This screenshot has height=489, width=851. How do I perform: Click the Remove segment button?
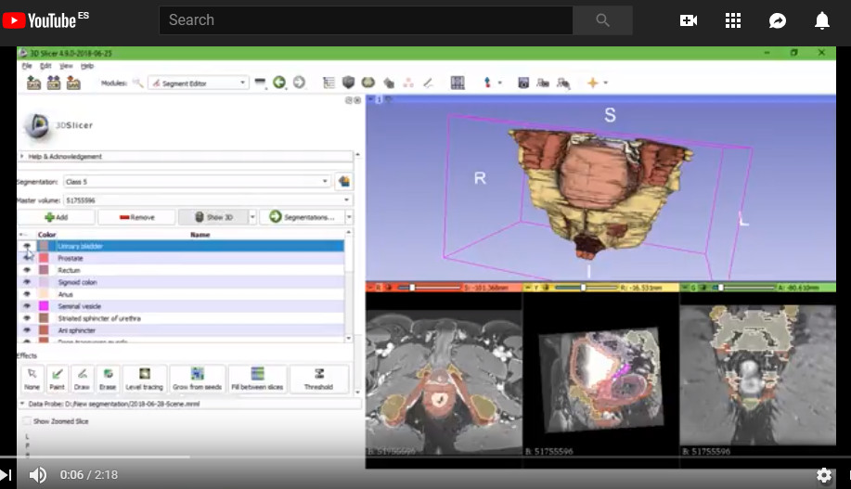(x=136, y=217)
